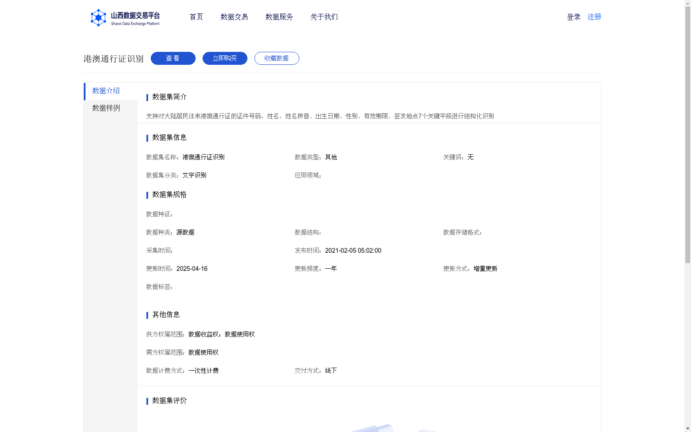This screenshot has width=691, height=432.
Task: Click the 登录 login link
Action: coord(573,17)
